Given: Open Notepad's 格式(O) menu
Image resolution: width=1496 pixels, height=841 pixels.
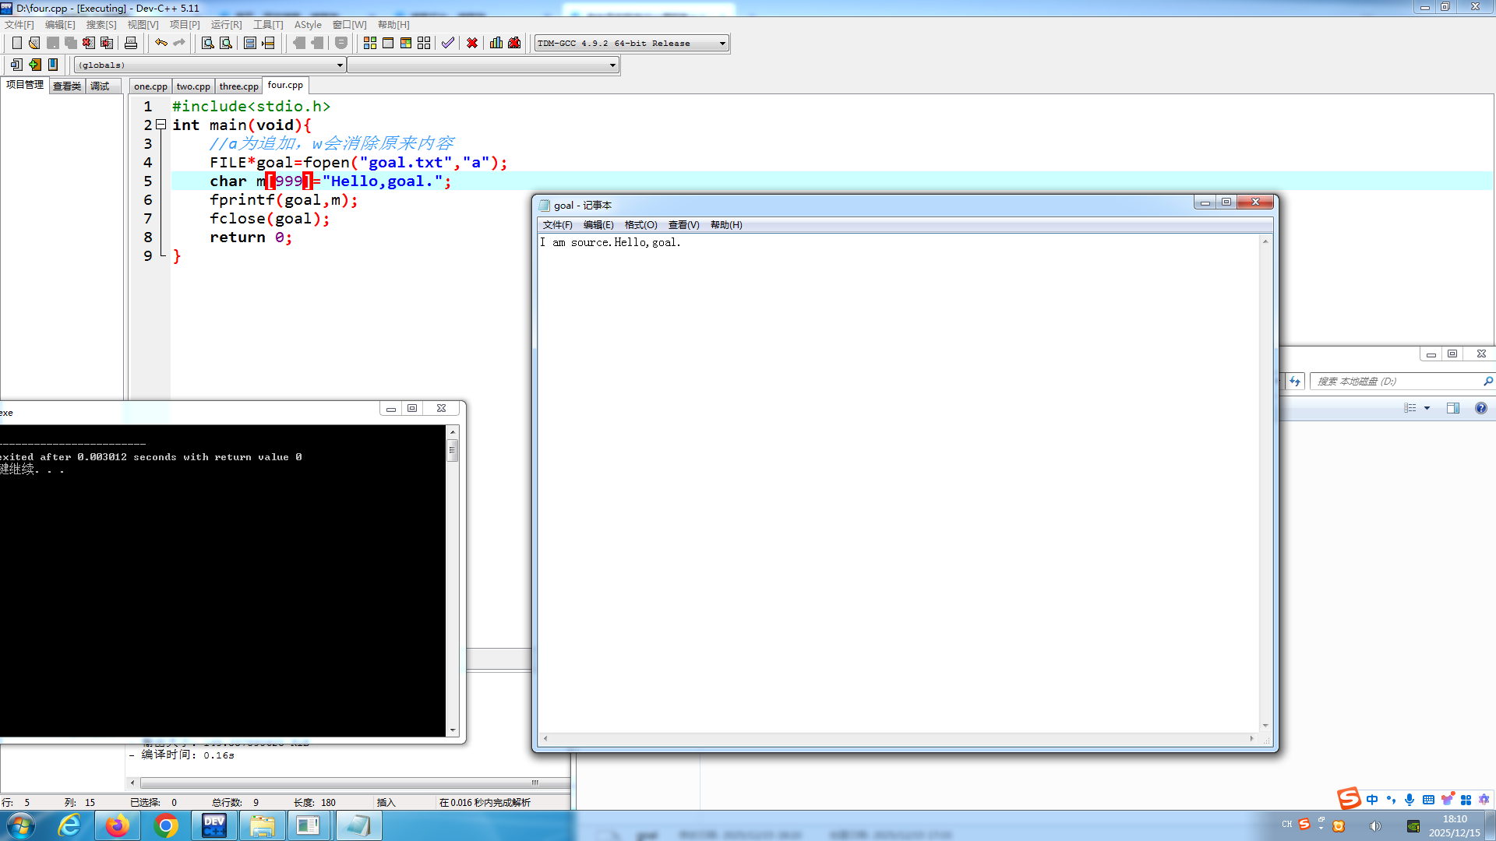Looking at the screenshot, I should tap(640, 225).
